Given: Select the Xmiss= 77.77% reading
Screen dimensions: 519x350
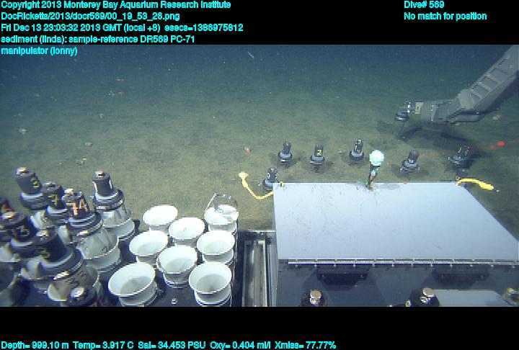Looking at the screenshot, I should (x=305, y=345).
